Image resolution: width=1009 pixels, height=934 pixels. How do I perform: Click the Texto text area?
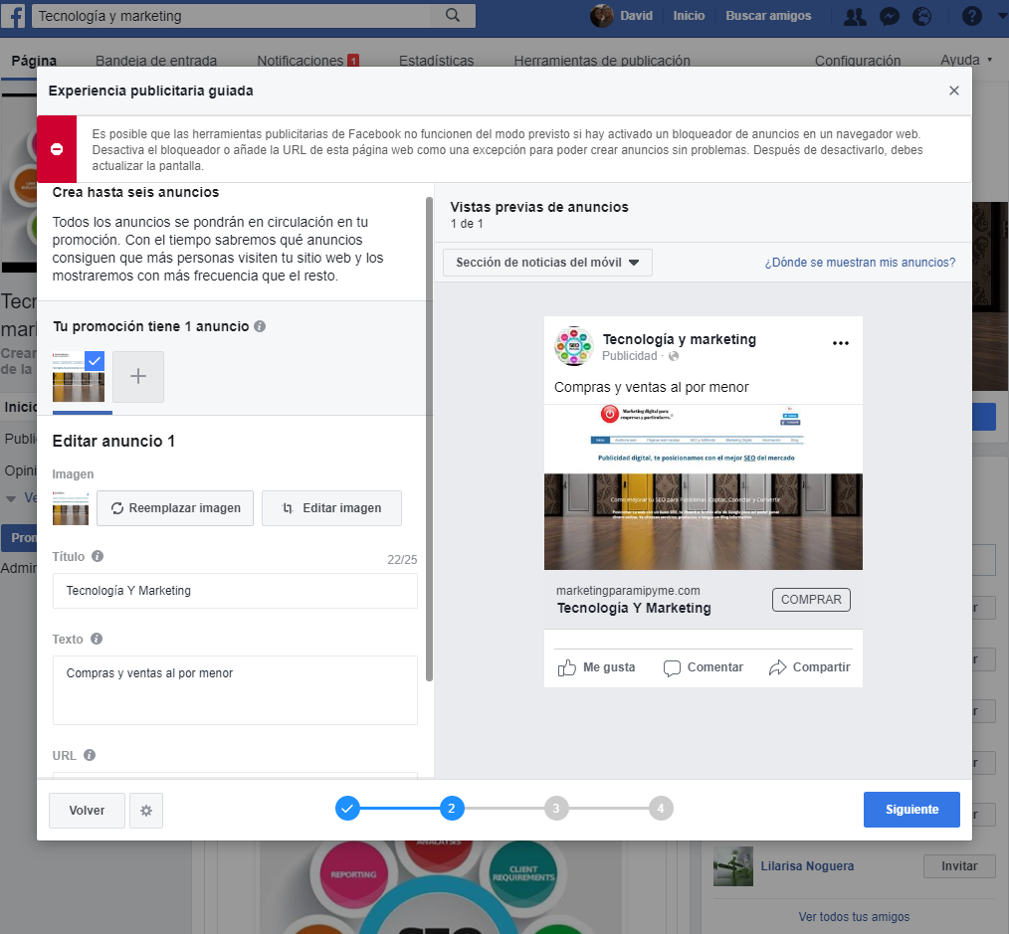(235, 690)
